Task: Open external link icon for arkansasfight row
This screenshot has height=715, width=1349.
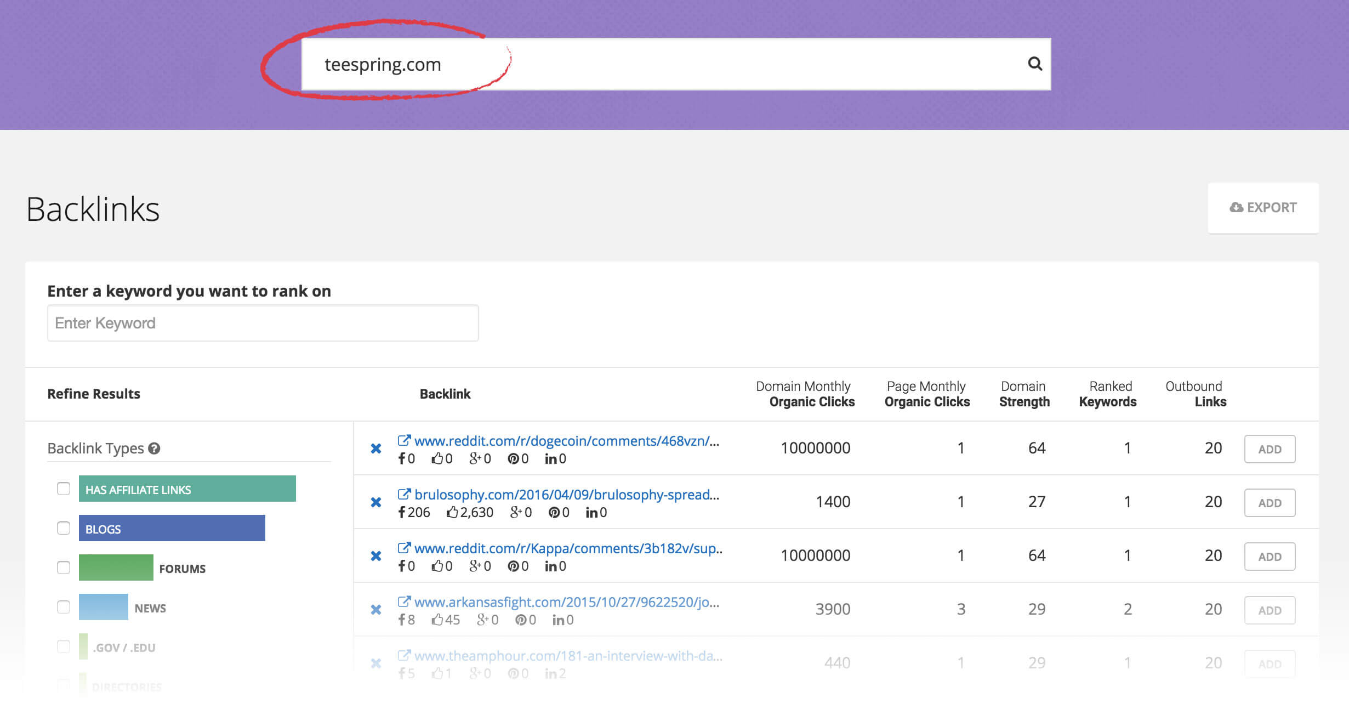Action: (404, 601)
